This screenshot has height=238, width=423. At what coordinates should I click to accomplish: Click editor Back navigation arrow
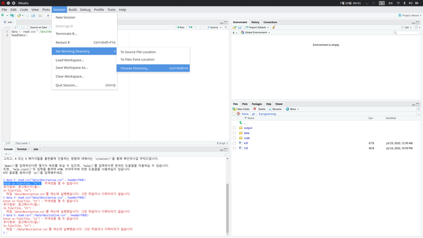point(6,27)
